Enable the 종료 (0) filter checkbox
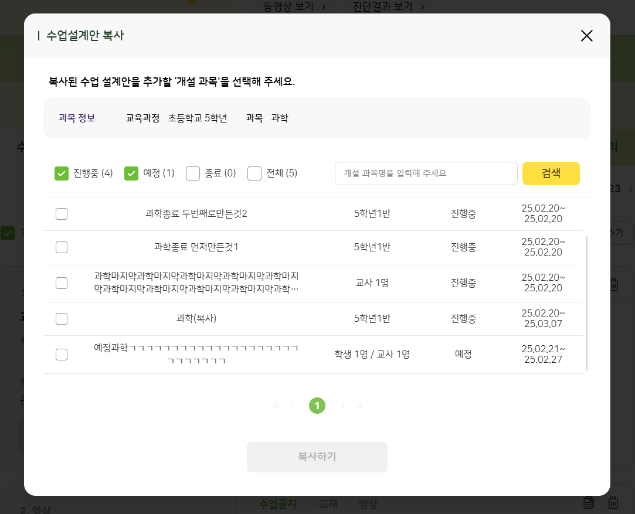 point(193,173)
